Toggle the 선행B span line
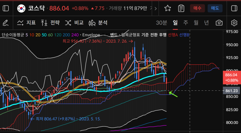The image size is (241, 133). tap(184, 35)
